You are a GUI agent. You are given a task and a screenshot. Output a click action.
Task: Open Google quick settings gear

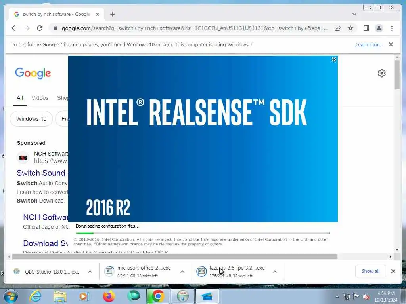click(382, 73)
